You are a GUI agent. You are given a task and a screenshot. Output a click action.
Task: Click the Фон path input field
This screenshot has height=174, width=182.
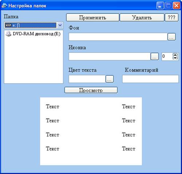pos(118,37)
